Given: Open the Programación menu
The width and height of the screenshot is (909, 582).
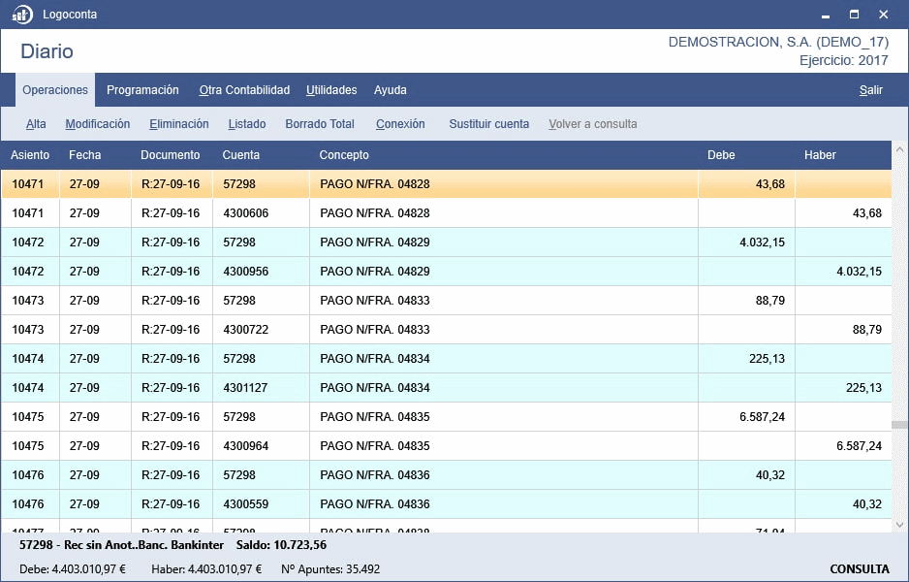Looking at the screenshot, I should 142,90.
